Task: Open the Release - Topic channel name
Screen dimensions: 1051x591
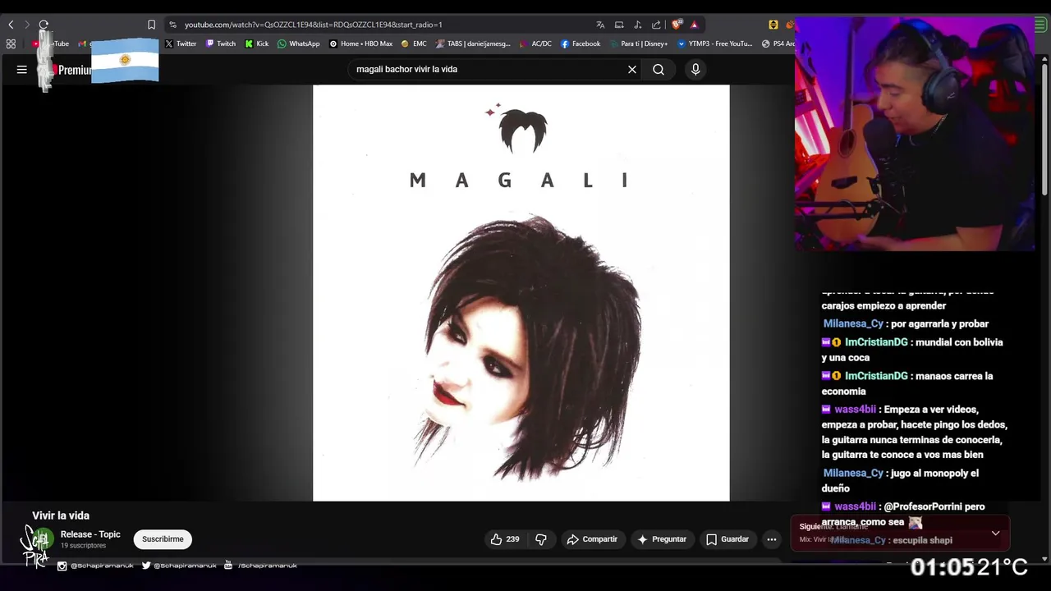Action: [90, 534]
